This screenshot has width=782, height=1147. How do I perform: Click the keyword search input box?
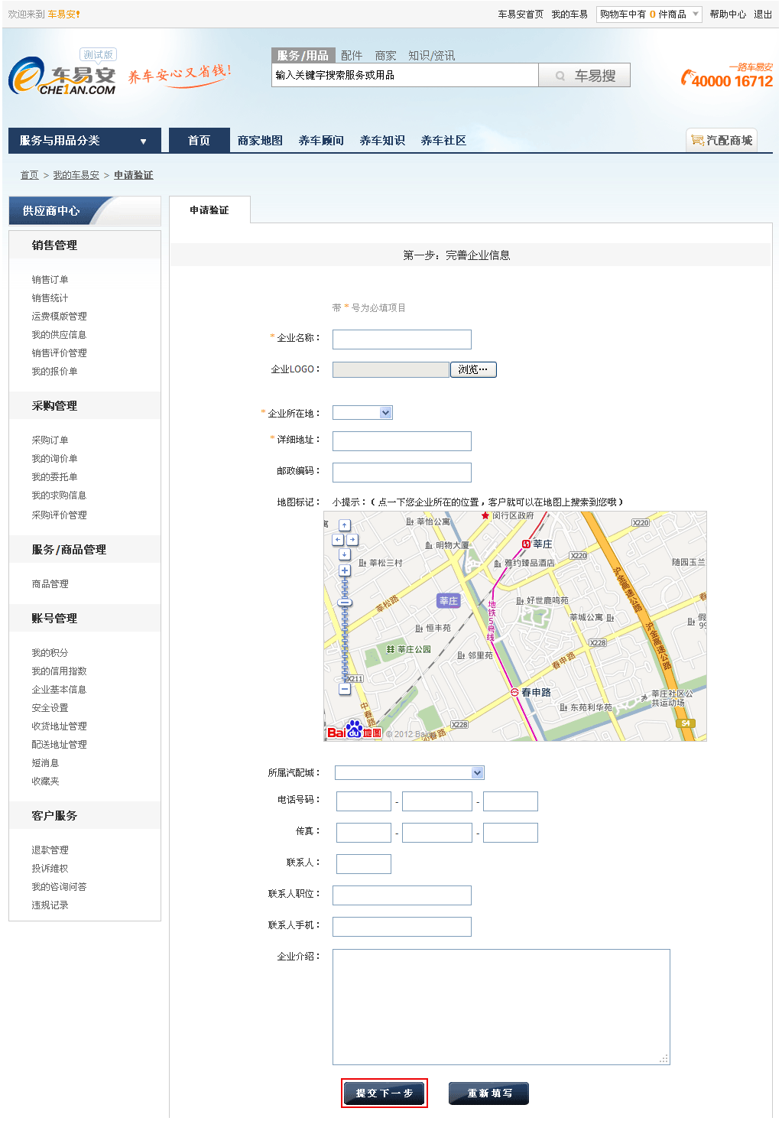coord(405,75)
